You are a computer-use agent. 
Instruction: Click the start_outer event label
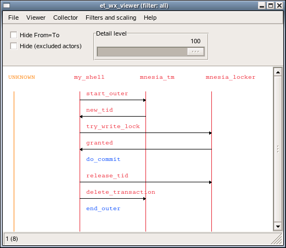pos(107,94)
